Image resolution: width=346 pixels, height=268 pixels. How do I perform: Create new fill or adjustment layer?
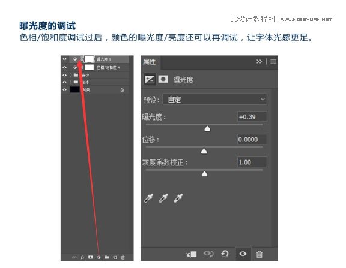[x=99, y=257]
